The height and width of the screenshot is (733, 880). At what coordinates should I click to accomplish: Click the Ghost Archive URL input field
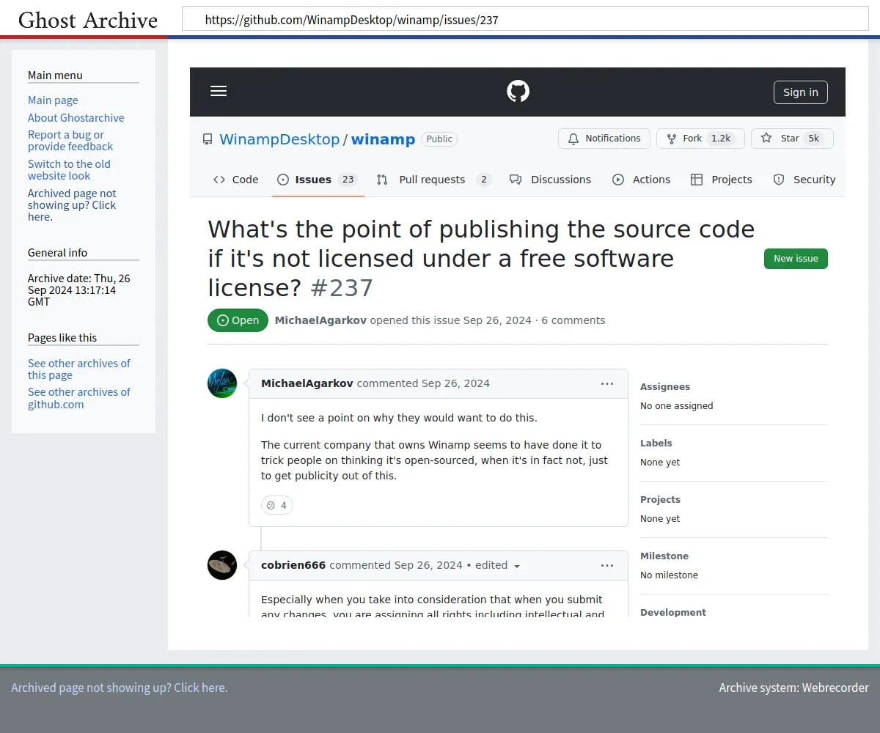coord(524,20)
